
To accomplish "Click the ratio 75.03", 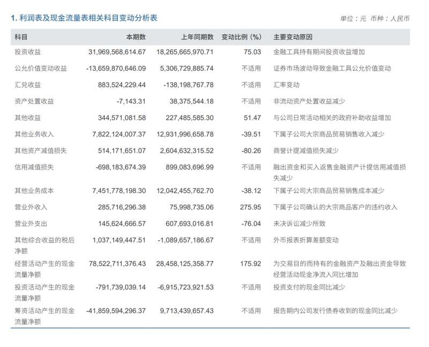I will pyautogui.click(x=252, y=52).
